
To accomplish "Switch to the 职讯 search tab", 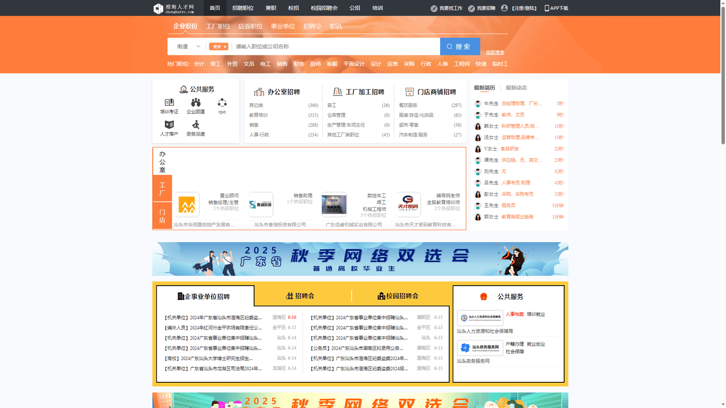I will 336,26.
